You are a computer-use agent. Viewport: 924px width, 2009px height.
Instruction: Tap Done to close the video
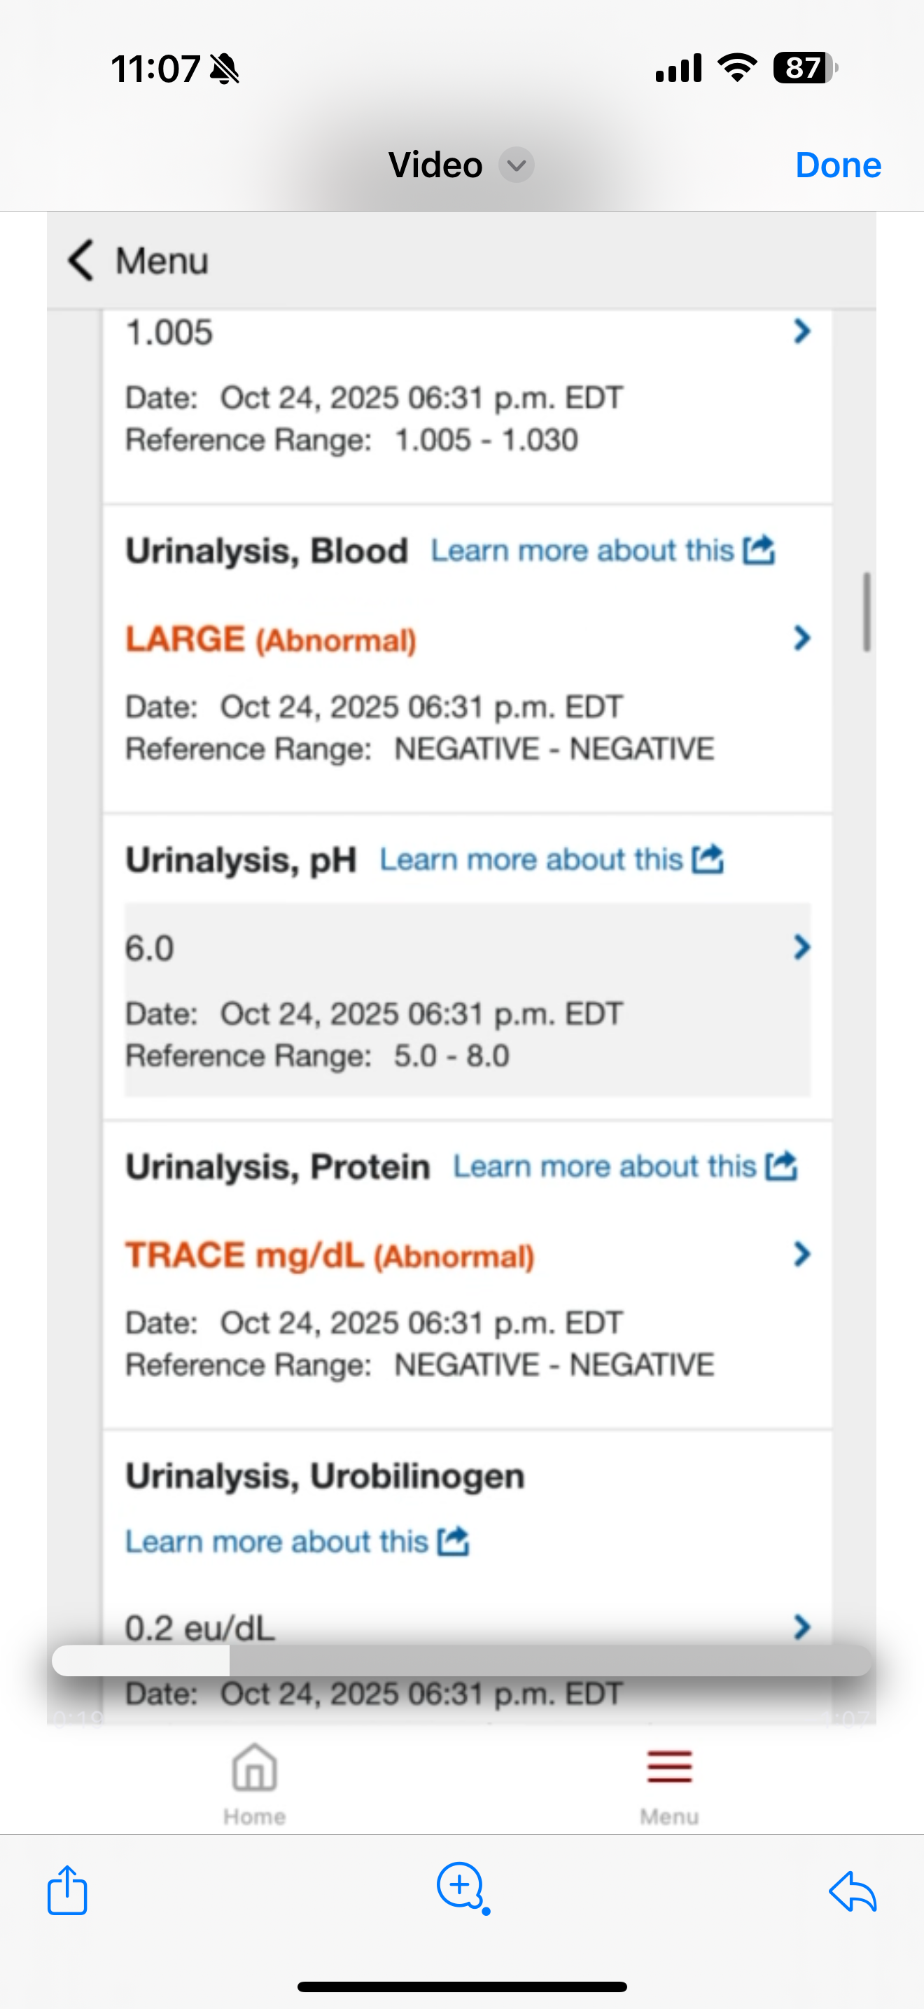click(839, 165)
